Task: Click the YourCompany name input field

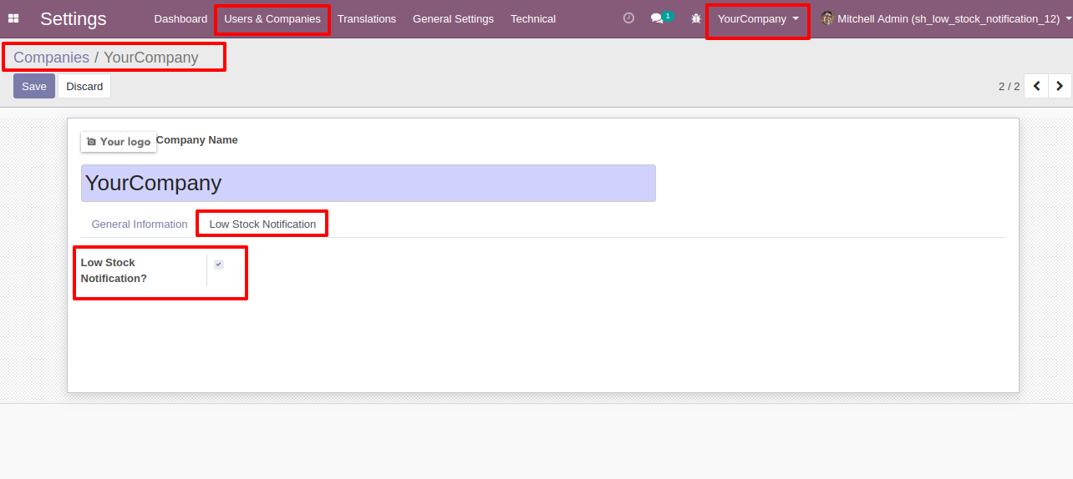Action: [x=369, y=183]
